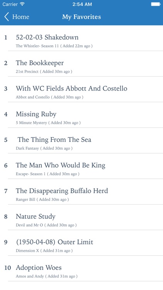The image size is (163, 290).
Task: Select (1950-04-08) Outer Limit entry
Action: [81, 243]
